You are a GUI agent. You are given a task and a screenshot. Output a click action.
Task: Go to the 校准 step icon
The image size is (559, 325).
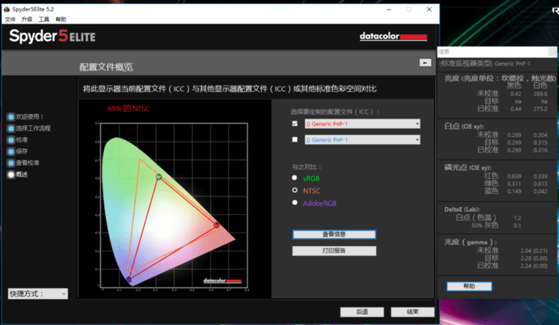pyautogui.click(x=11, y=140)
